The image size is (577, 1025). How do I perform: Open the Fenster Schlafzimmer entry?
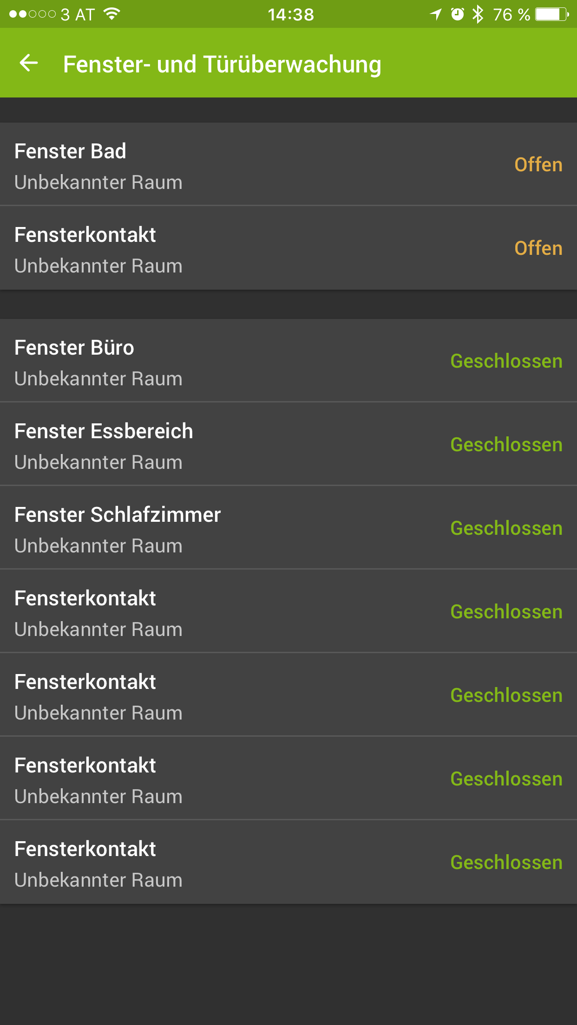pyautogui.click(x=186, y=528)
